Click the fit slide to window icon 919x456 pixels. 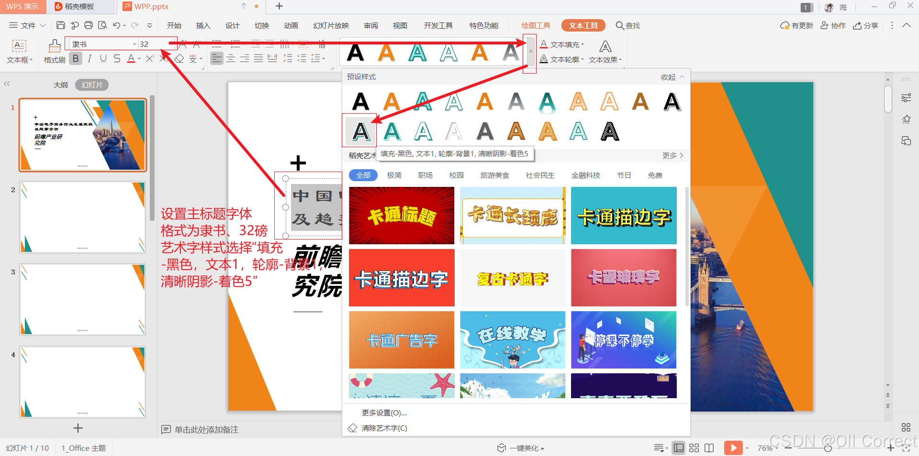pyautogui.click(x=906, y=448)
